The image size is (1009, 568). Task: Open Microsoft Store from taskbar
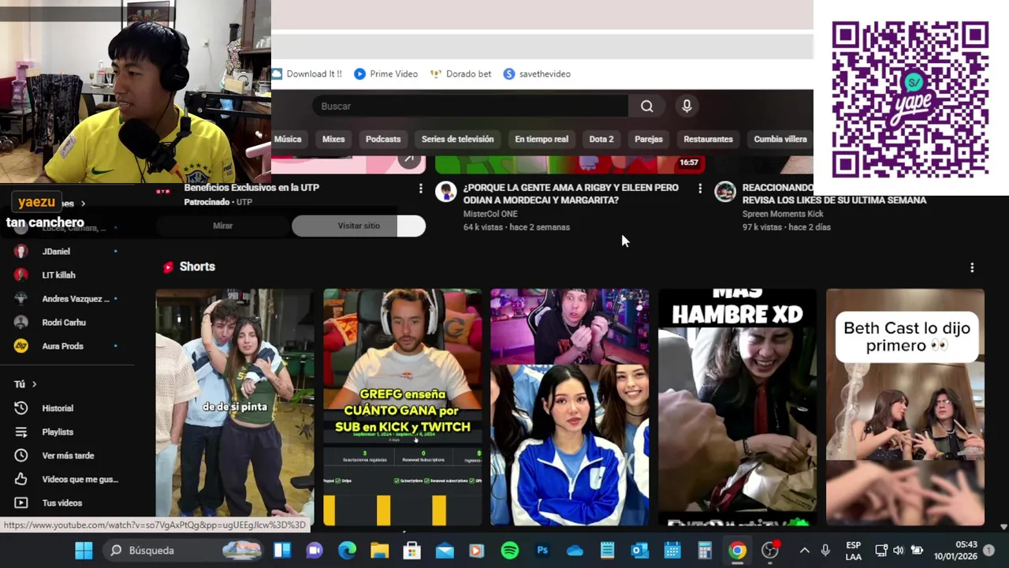tap(412, 551)
